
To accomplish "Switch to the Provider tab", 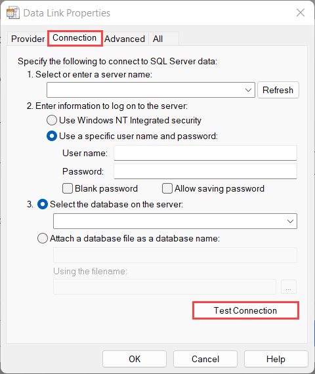I will [x=28, y=39].
